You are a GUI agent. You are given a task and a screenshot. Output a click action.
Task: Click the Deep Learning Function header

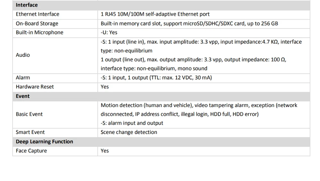click(x=44, y=142)
